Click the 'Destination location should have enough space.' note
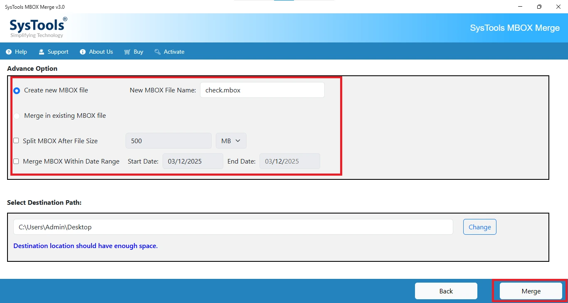Screen dimensions: 568x303 [x=86, y=246]
